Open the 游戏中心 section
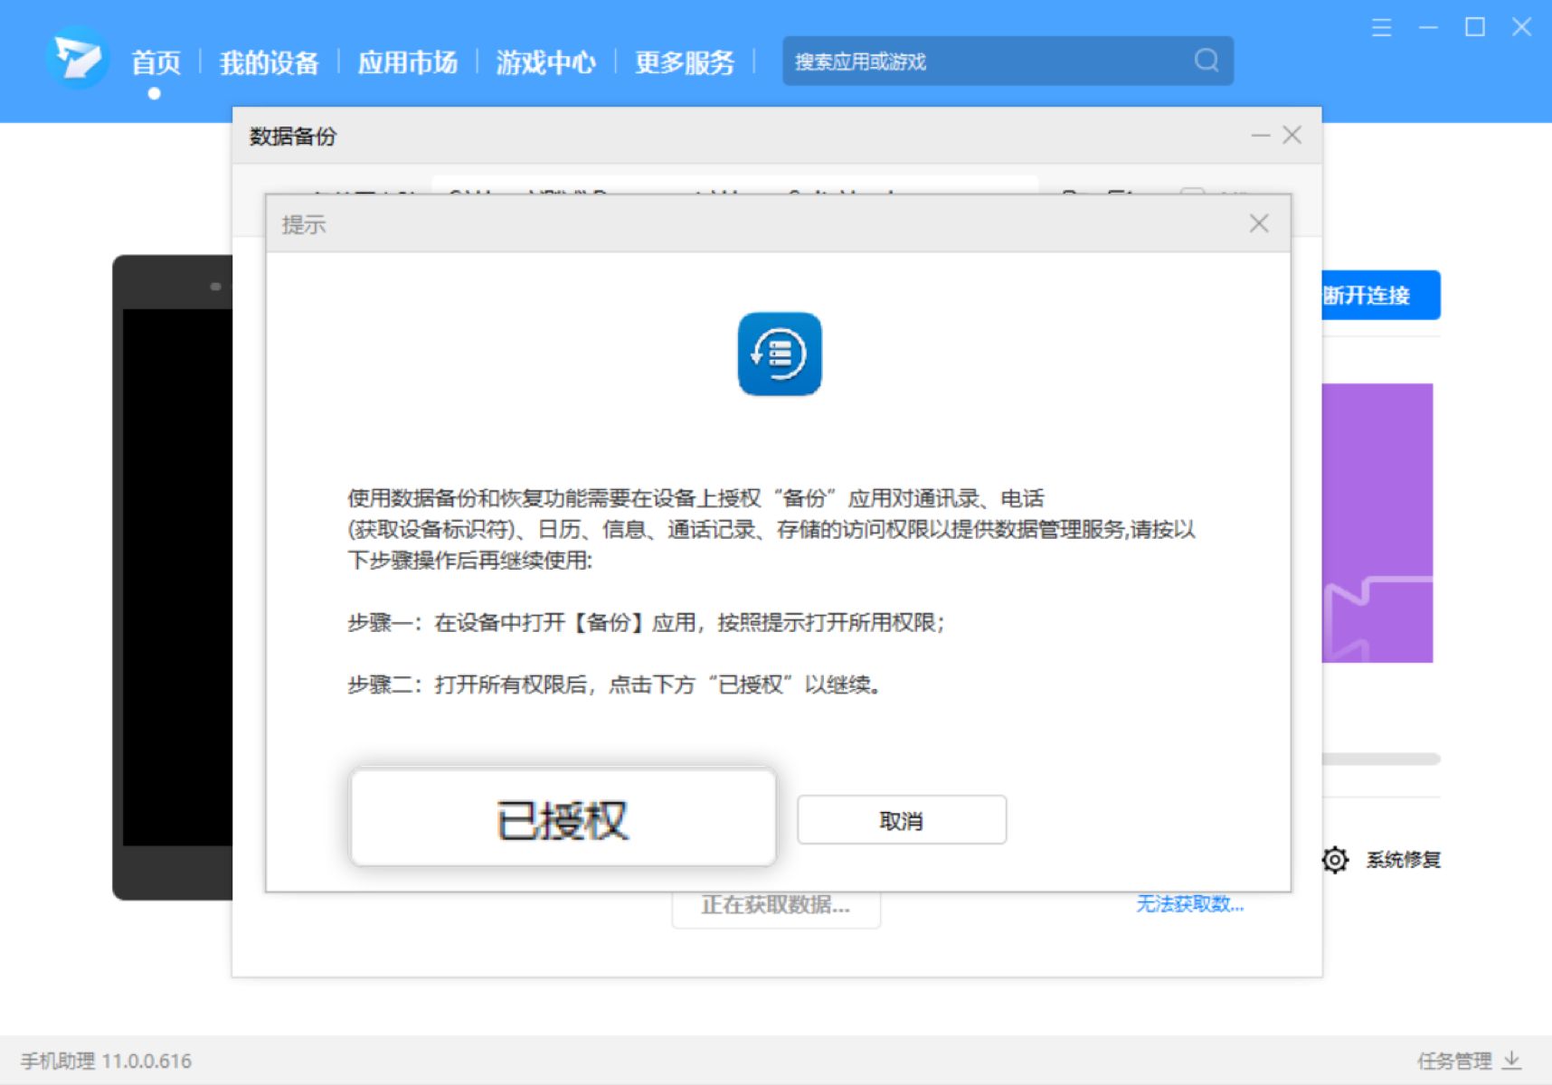1552x1085 pixels. click(x=544, y=62)
